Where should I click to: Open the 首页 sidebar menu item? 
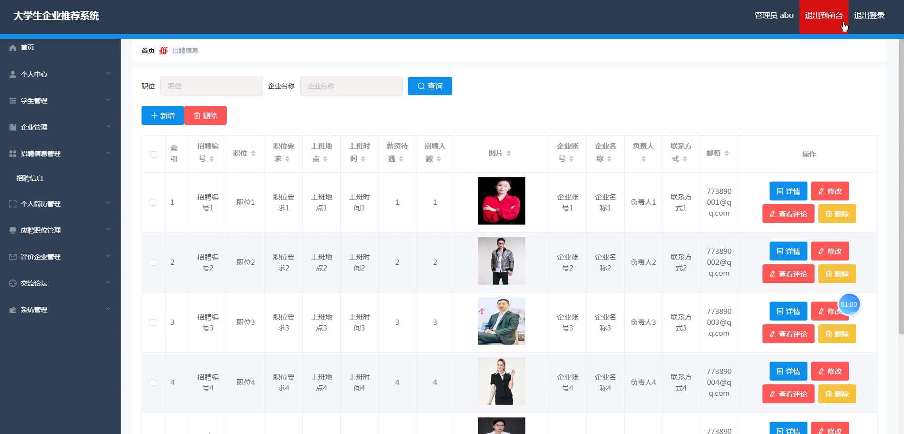tap(60, 48)
